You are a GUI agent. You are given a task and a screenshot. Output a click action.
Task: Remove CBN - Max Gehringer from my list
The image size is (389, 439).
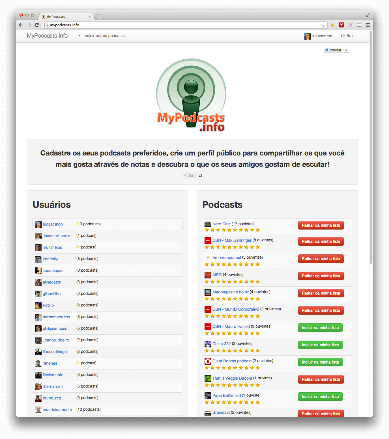tap(321, 241)
